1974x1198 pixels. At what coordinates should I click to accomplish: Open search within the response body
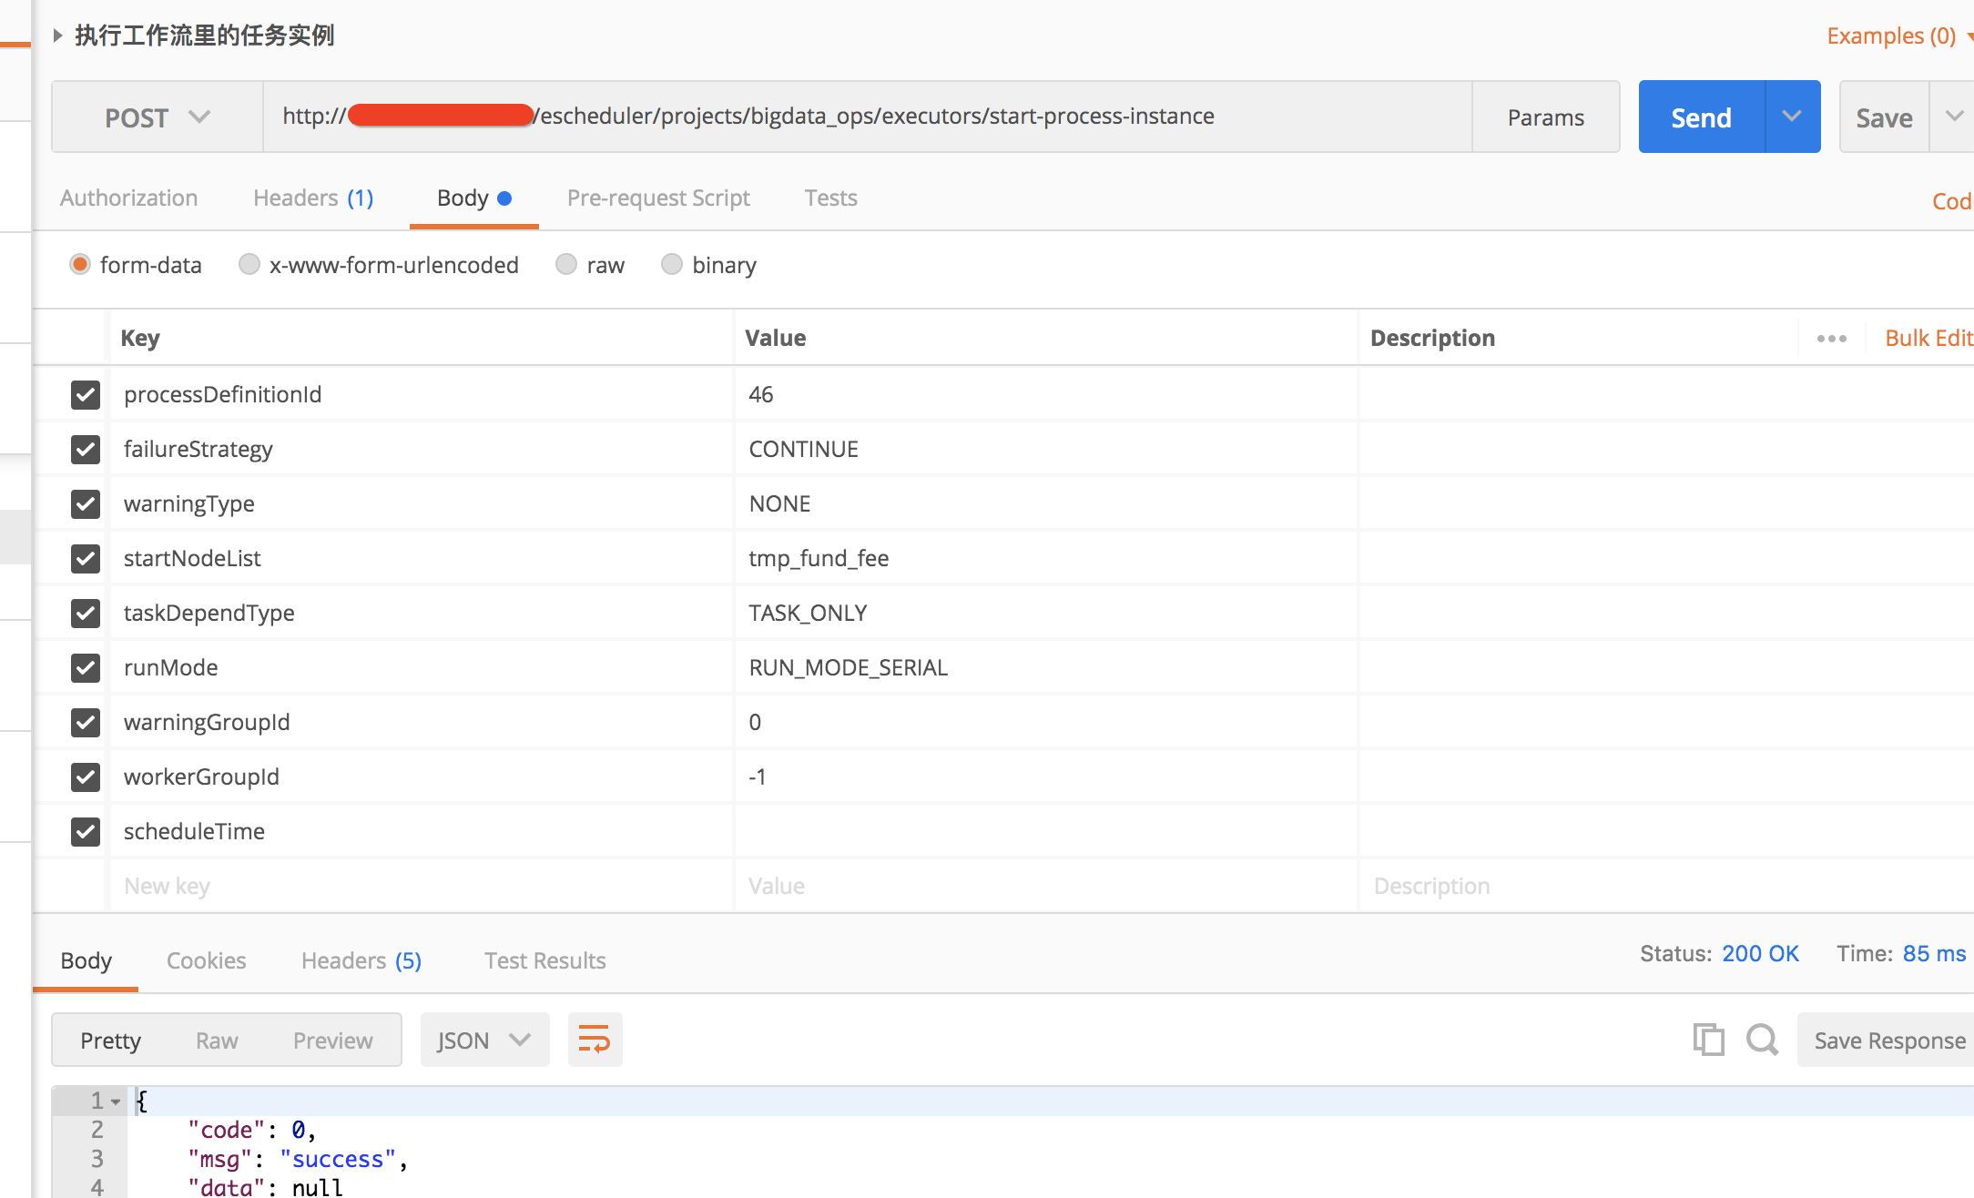(x=1763, y=1040)
